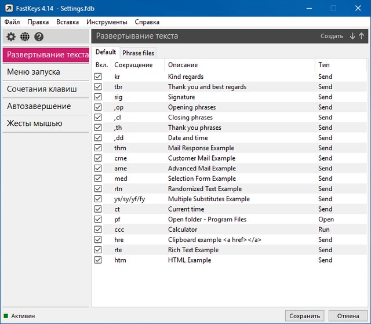Click the green Активен status indicator
This screenshot has width=371, height=324.
tap(6, 316)
